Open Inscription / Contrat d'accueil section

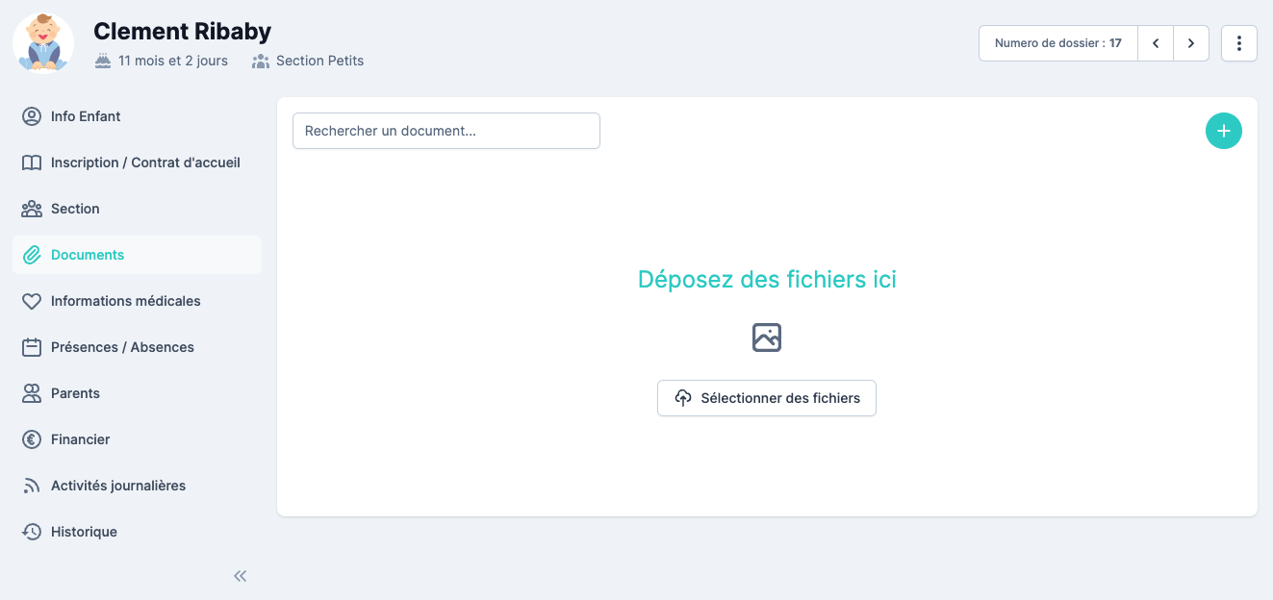tap(145, 162)
